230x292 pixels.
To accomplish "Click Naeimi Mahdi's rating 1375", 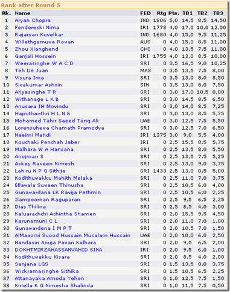I will pos(159,135).
